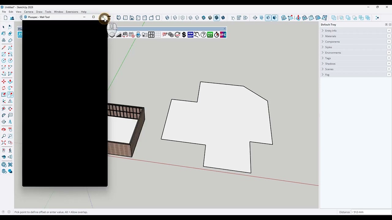Select the Sandbox Smoove tool
The image size is (392, 220).
pos(298,18)
